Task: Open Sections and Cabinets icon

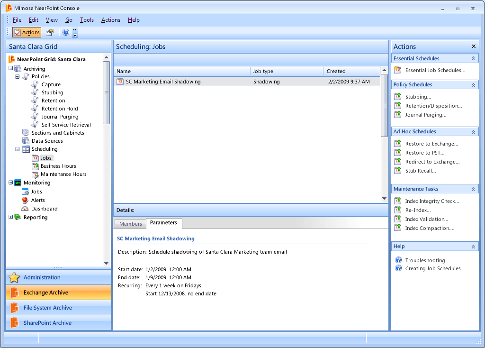Action: tap(26, 132)
